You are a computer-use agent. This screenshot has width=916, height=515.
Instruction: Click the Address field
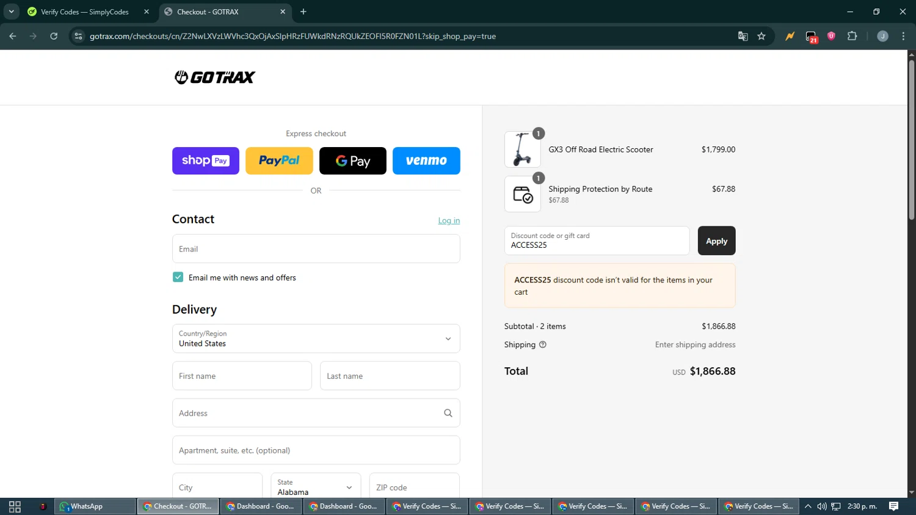coord(316,413)
